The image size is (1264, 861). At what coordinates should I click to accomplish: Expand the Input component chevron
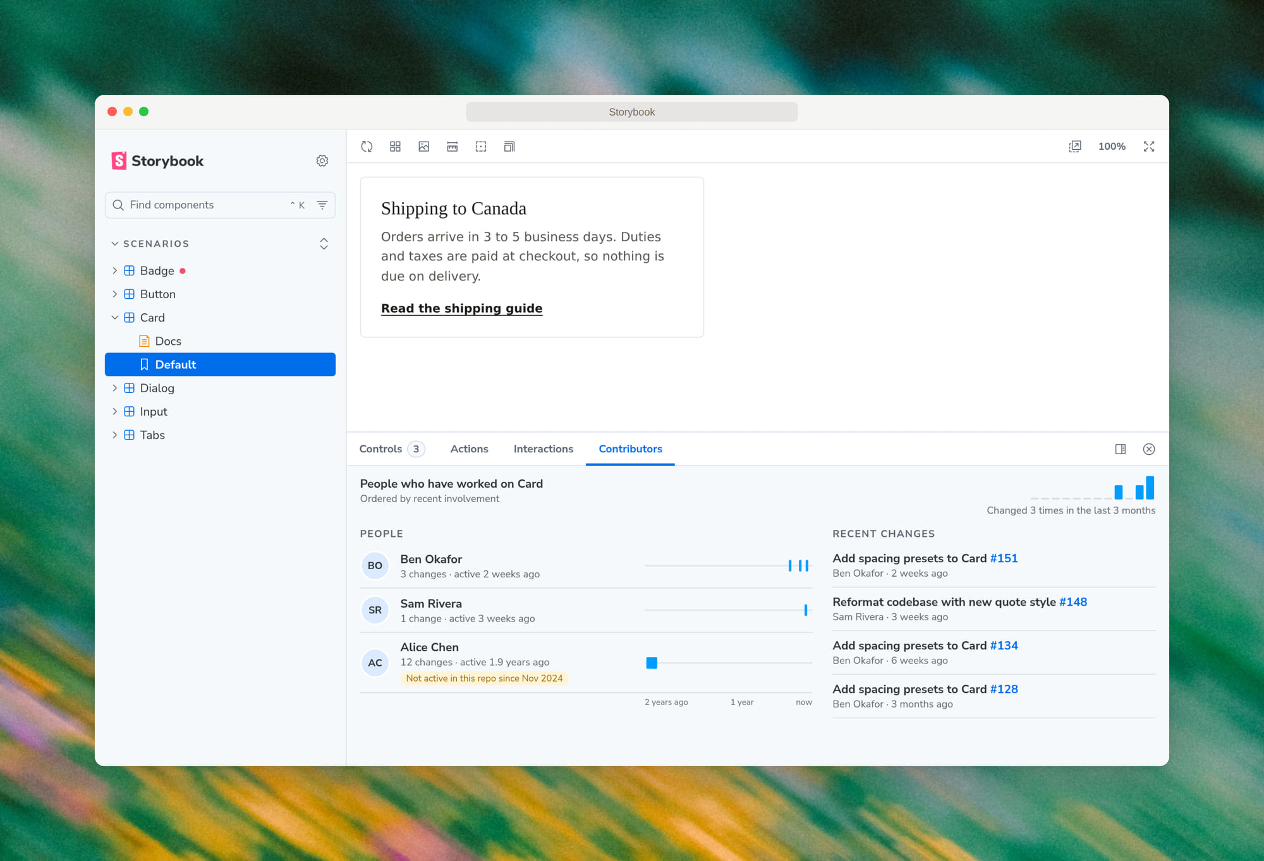pyautogui.click(x=114, y=411)
